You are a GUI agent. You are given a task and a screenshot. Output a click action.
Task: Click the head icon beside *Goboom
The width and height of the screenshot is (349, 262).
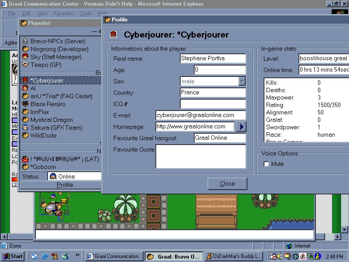tap(25, 167)
